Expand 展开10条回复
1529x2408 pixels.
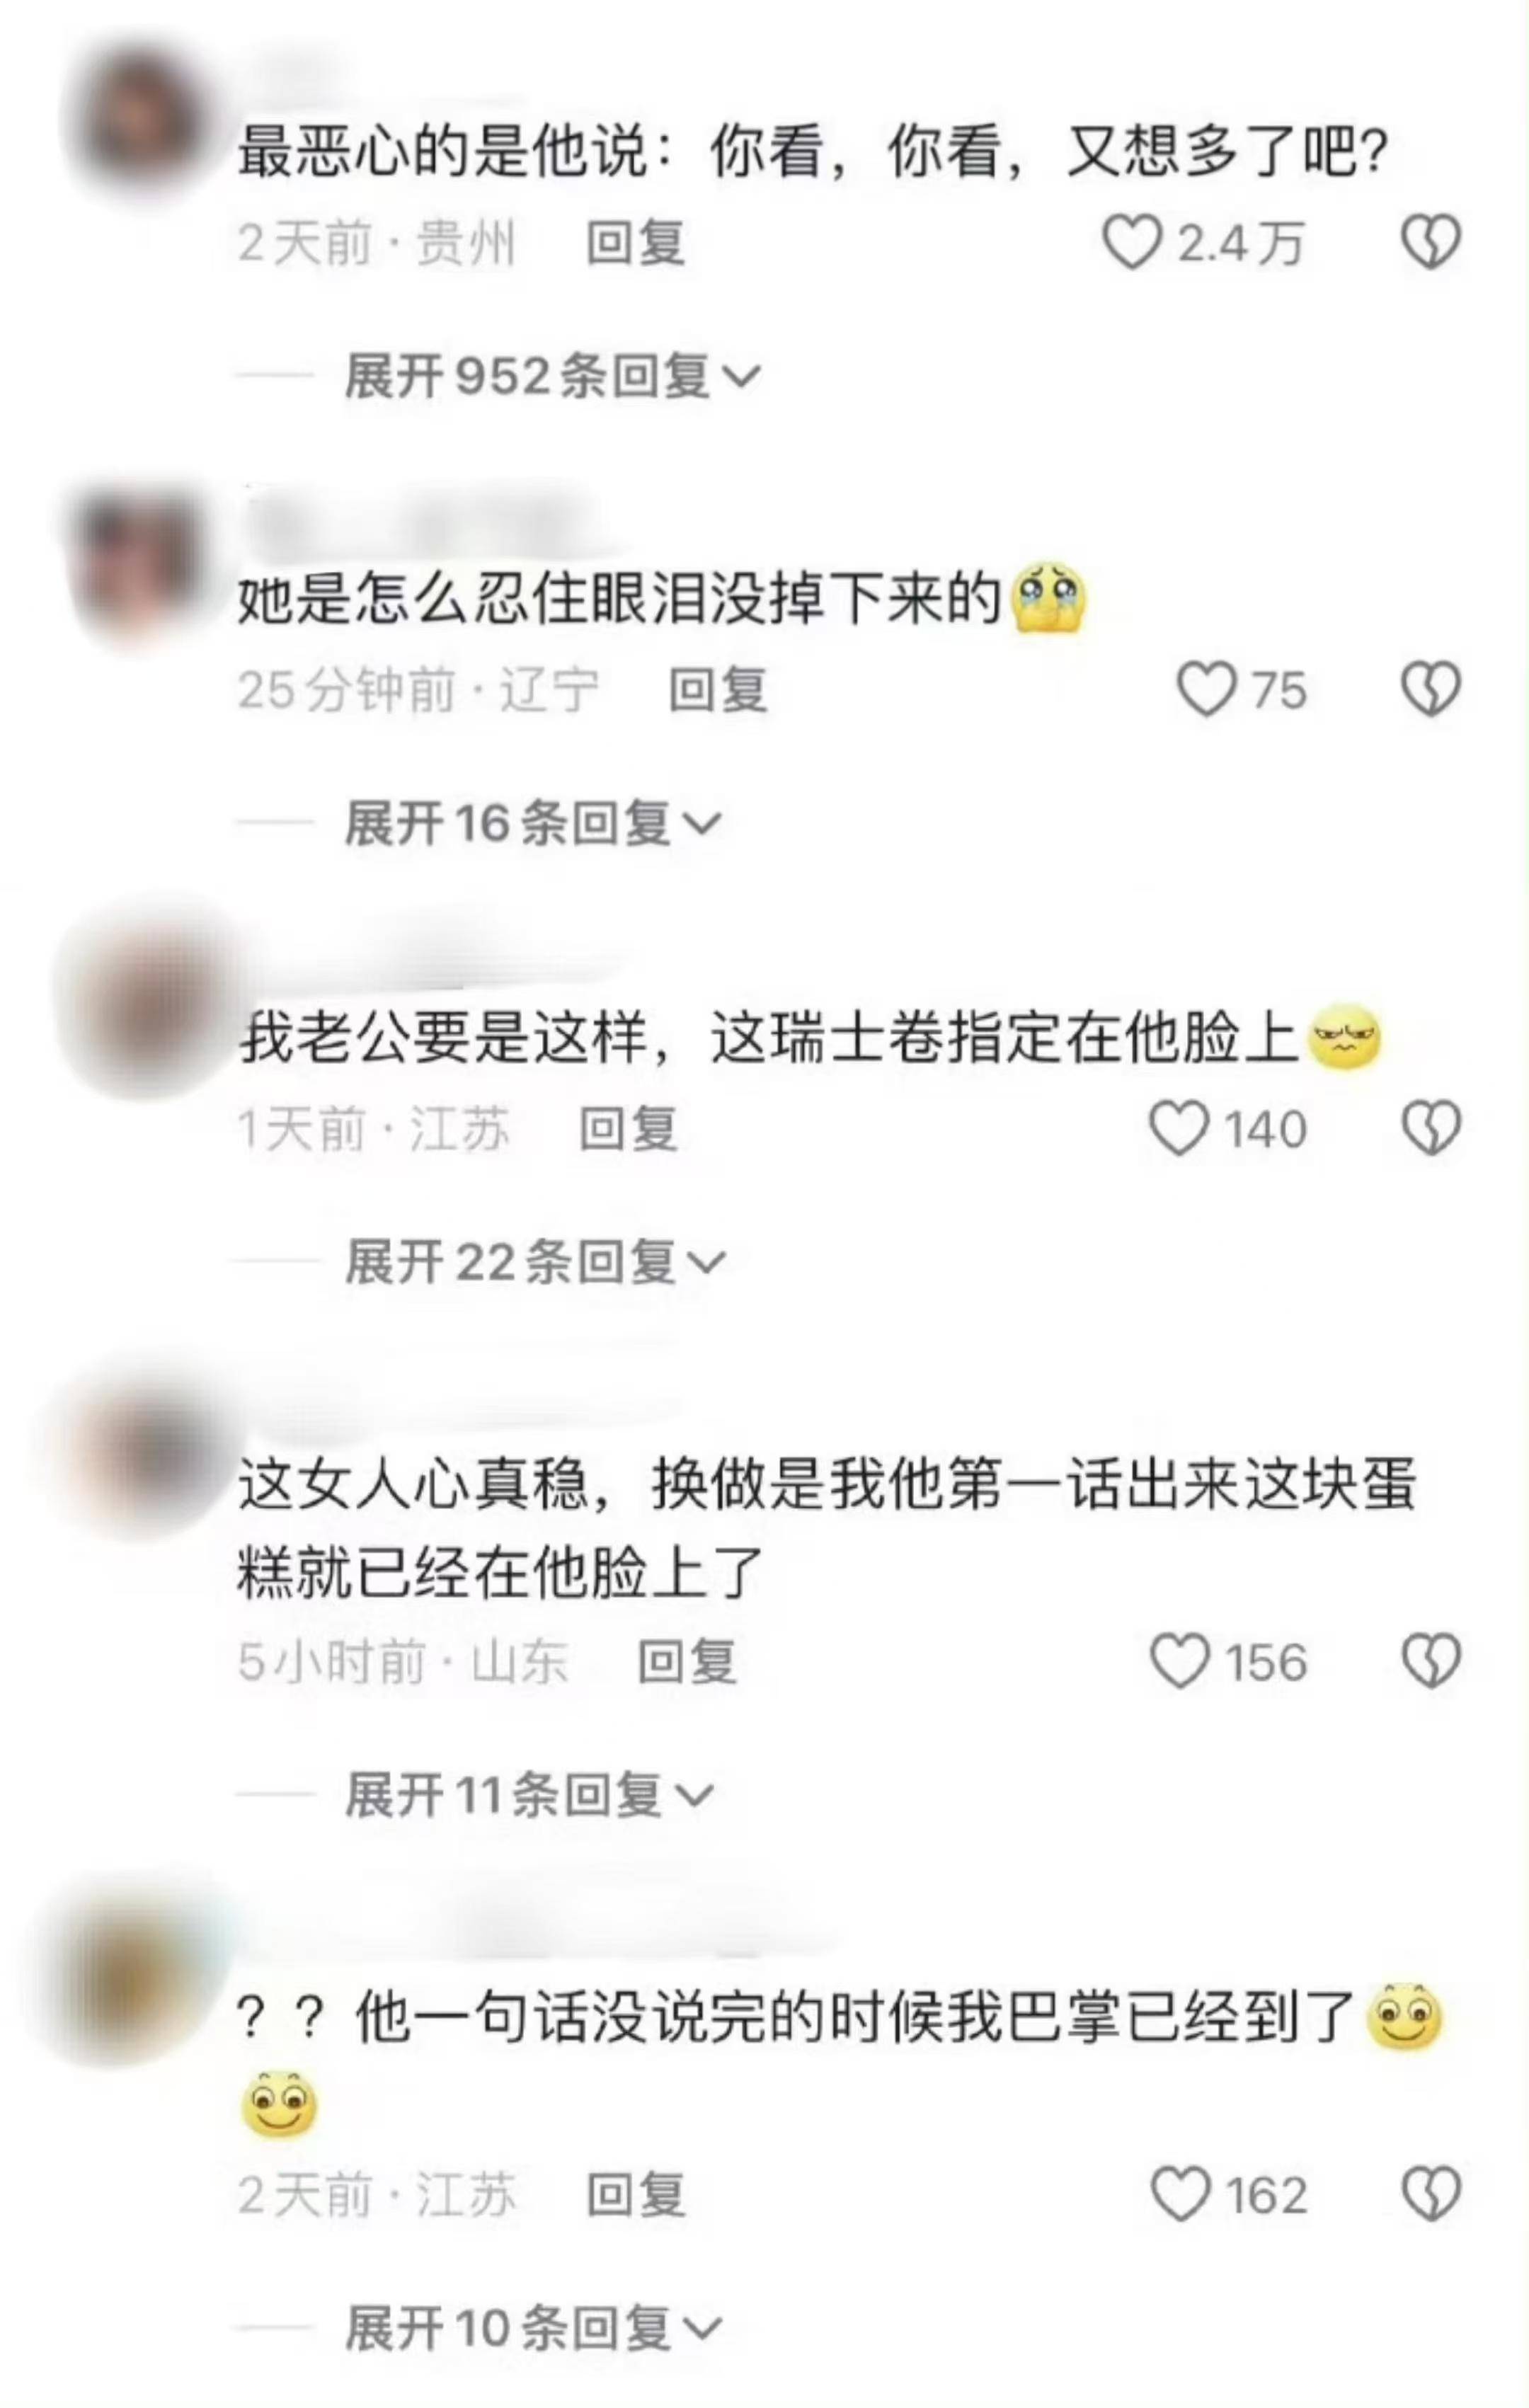(533, 2328)
